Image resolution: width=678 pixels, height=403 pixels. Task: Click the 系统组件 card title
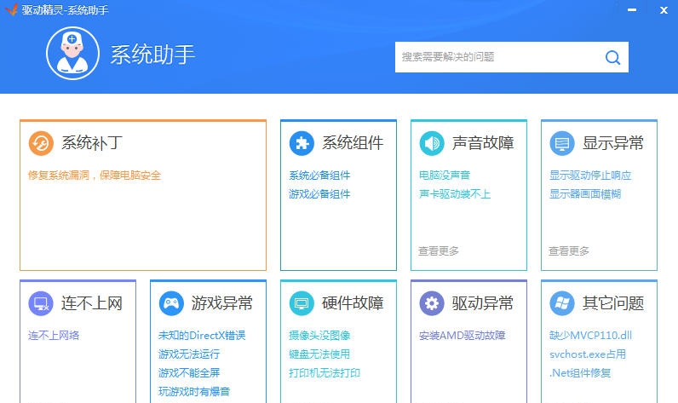pyautogui.click(x=353, y=143)
